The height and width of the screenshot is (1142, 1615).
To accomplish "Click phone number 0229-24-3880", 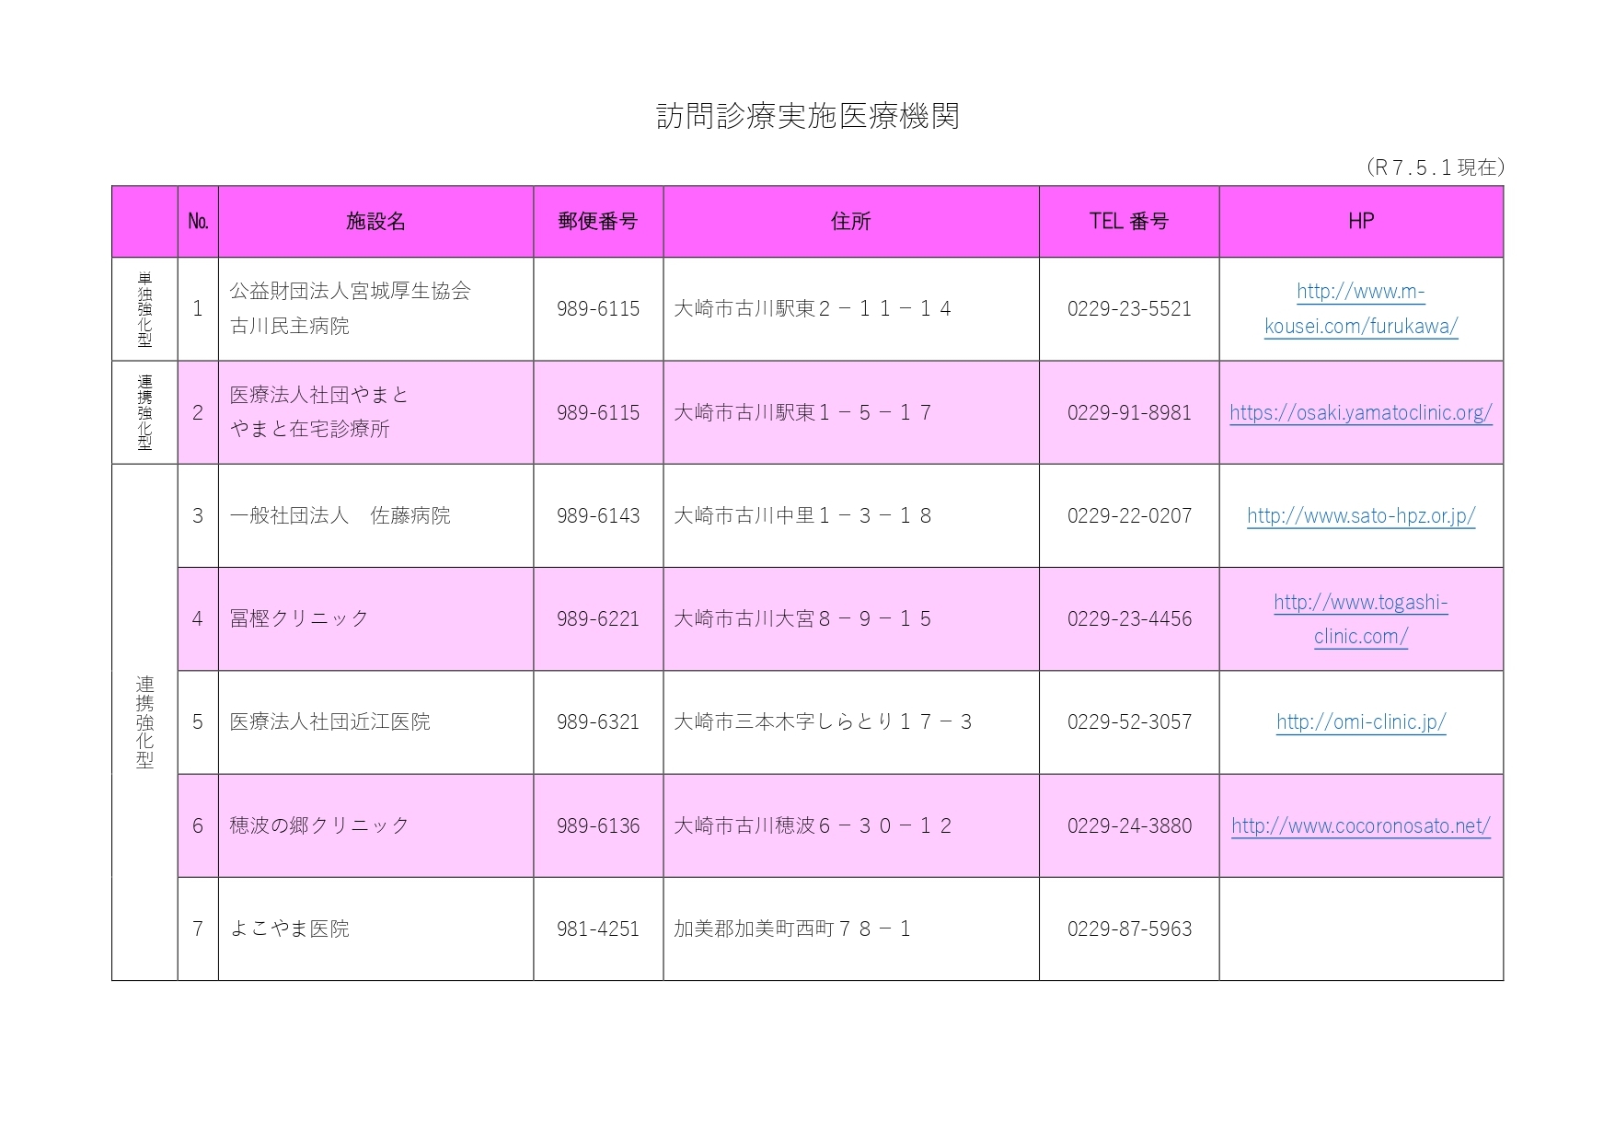I will (1129, 825).
